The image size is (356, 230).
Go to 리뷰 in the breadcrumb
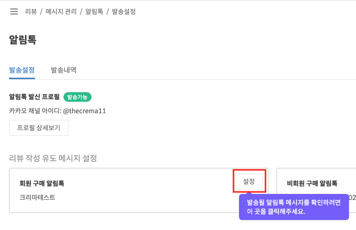coord(30,11)
